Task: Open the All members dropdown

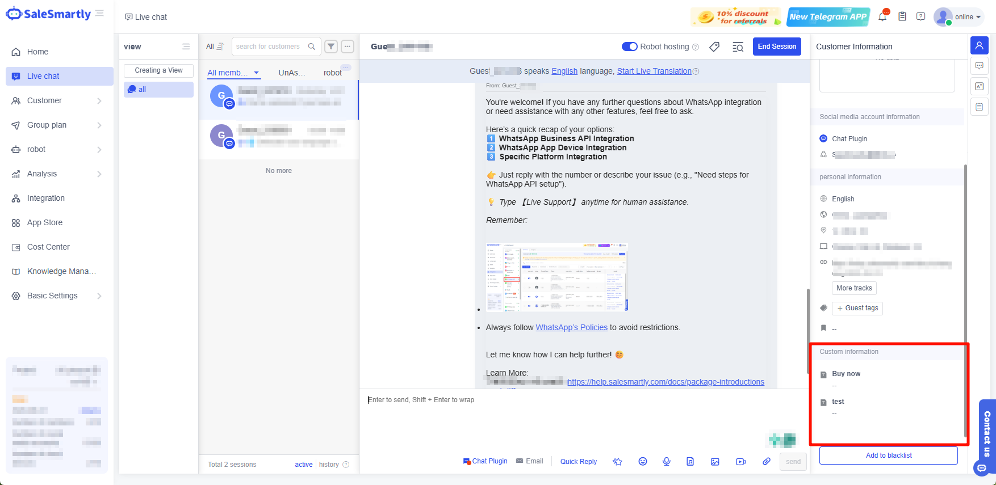Action: 233,73
